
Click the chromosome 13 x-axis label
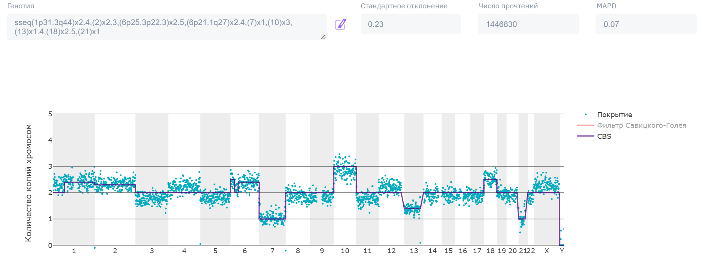[x=414, y=251]
